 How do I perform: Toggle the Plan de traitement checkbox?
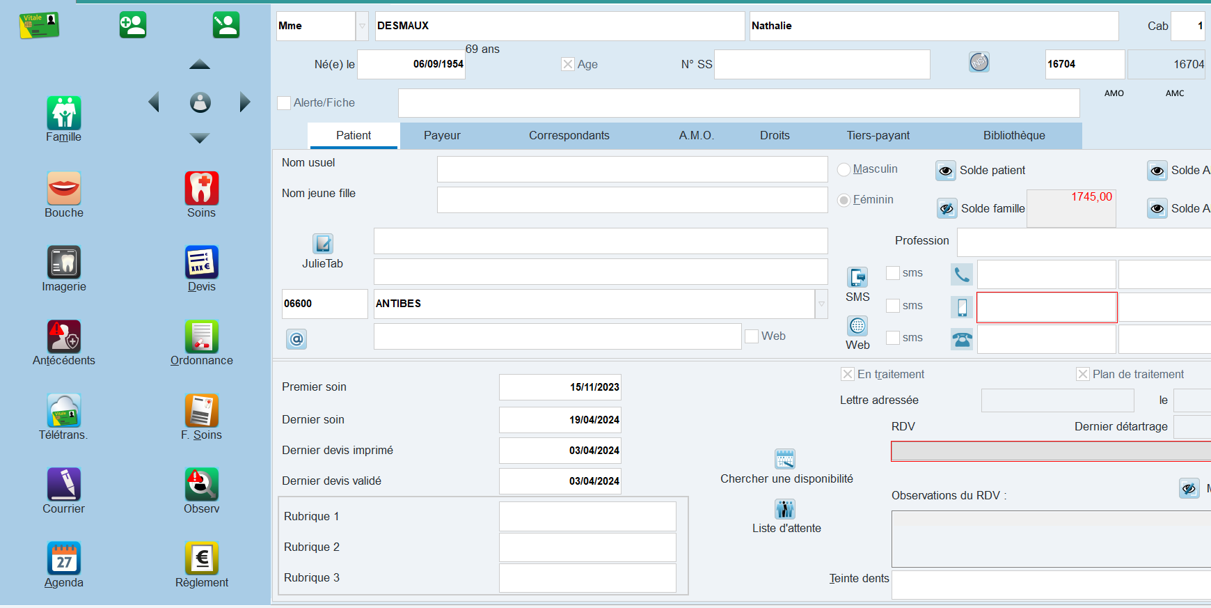pyautogui.click(x=1083, y=374)
